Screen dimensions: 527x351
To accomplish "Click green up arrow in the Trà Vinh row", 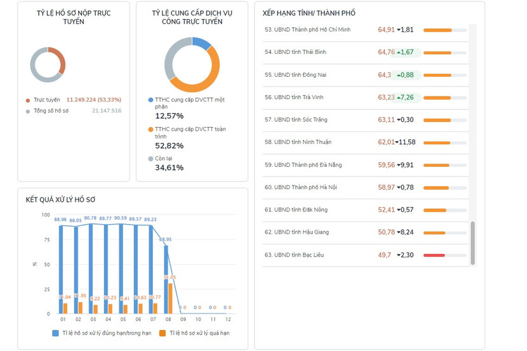I will pyautogui.click(x=400, y=97).
